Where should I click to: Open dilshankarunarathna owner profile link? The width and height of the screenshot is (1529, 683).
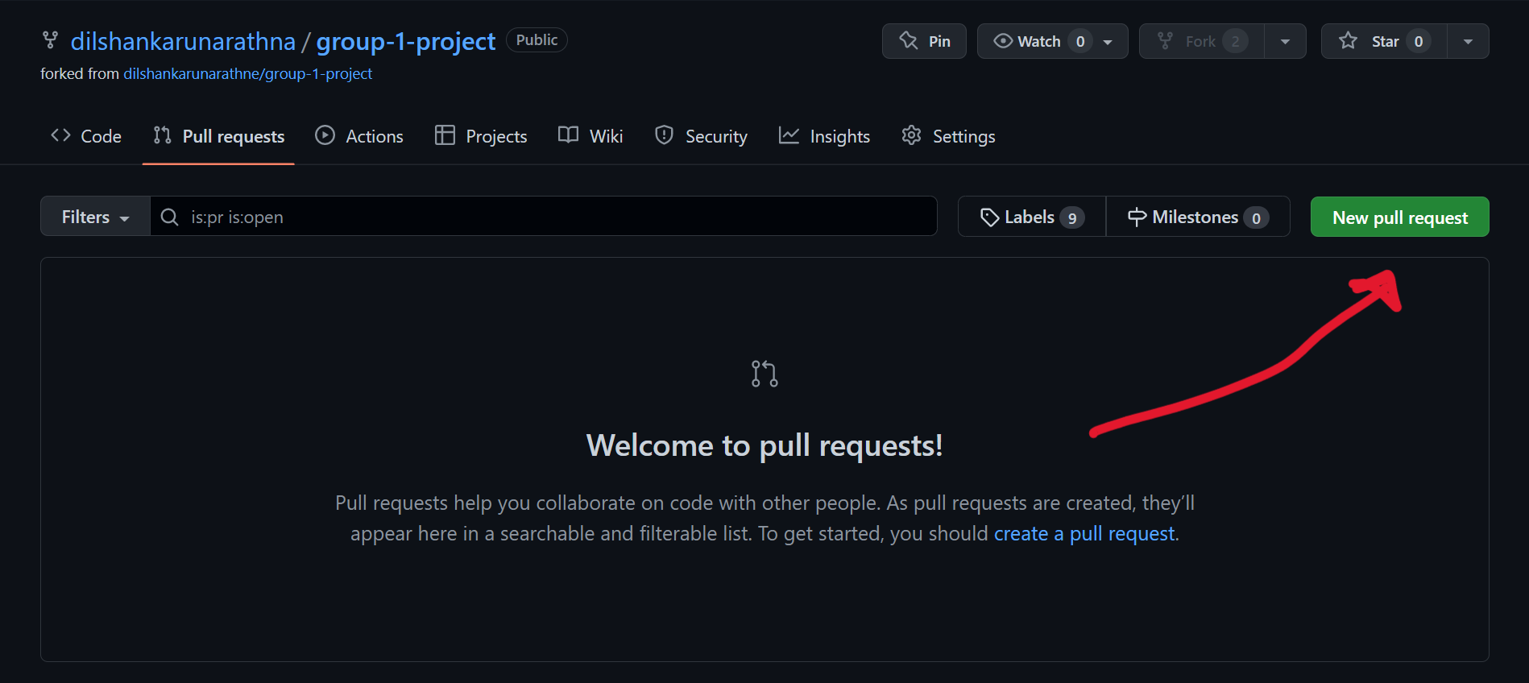(183, 41)
